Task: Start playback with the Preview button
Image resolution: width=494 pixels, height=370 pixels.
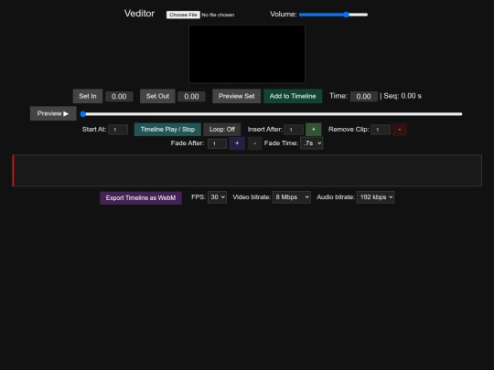Action: click(x=53, y=113)
